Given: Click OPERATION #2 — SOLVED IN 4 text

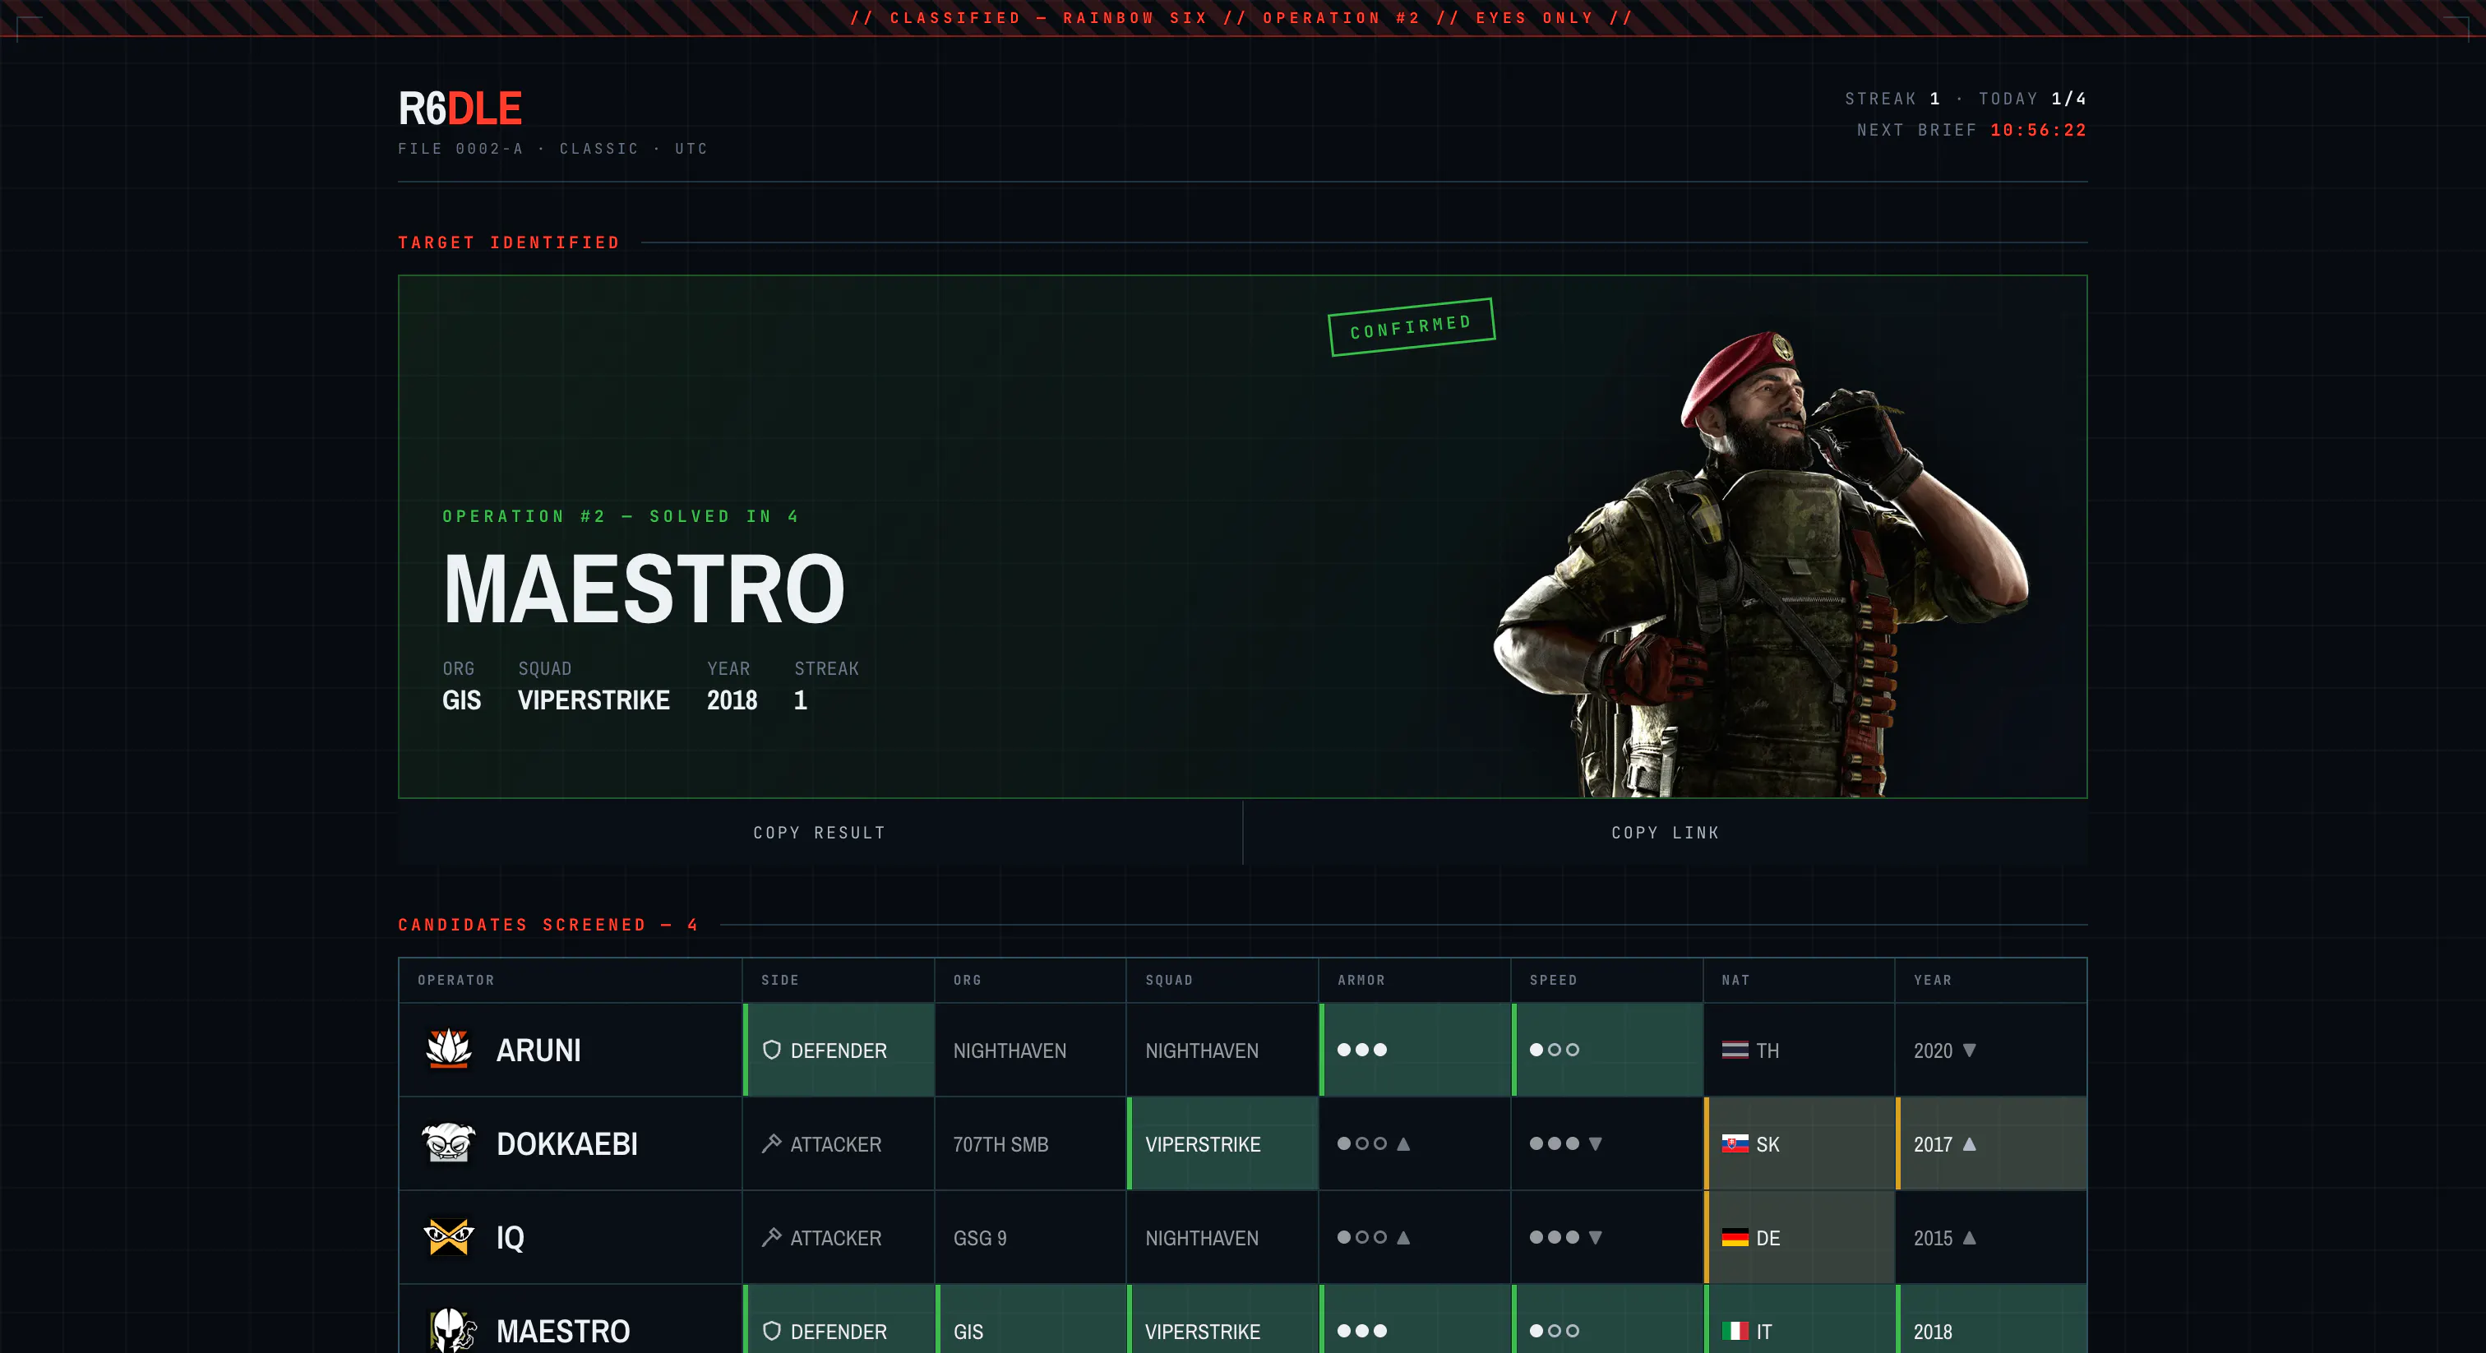Looking at the screenshot, I should 621,516.
